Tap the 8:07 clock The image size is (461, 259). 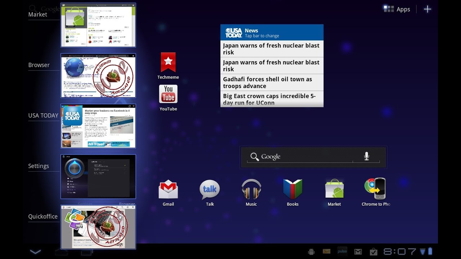tap(400, 251)
